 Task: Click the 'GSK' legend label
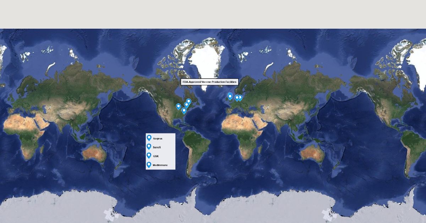156,156
